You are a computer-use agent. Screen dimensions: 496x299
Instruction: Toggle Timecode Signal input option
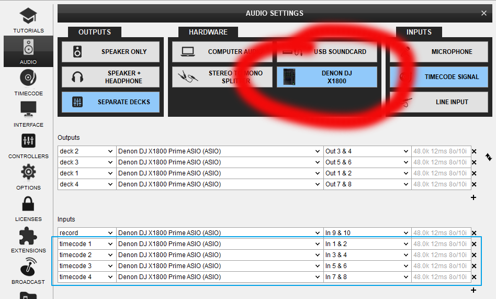[439, 77]
